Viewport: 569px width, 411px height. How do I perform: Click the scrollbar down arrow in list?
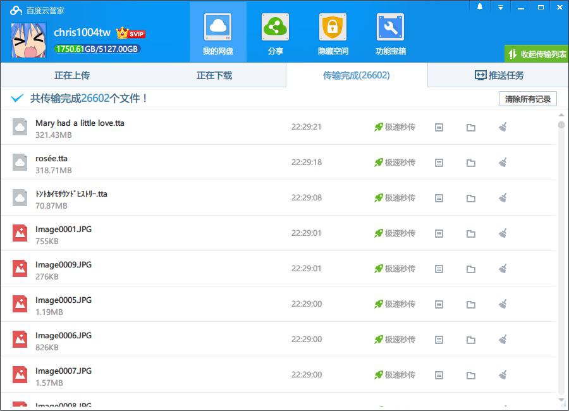(x=561, y=400)
